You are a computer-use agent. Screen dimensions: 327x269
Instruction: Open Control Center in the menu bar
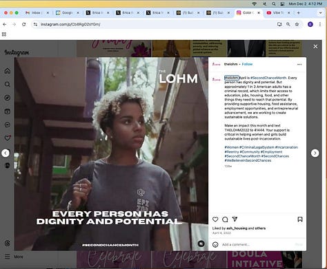[282, 3]
